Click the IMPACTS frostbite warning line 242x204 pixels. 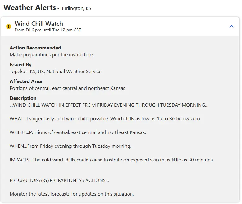pos(112,160)
